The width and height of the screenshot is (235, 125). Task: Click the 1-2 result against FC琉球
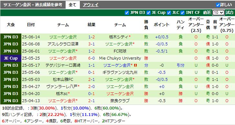tap(91, 51)
